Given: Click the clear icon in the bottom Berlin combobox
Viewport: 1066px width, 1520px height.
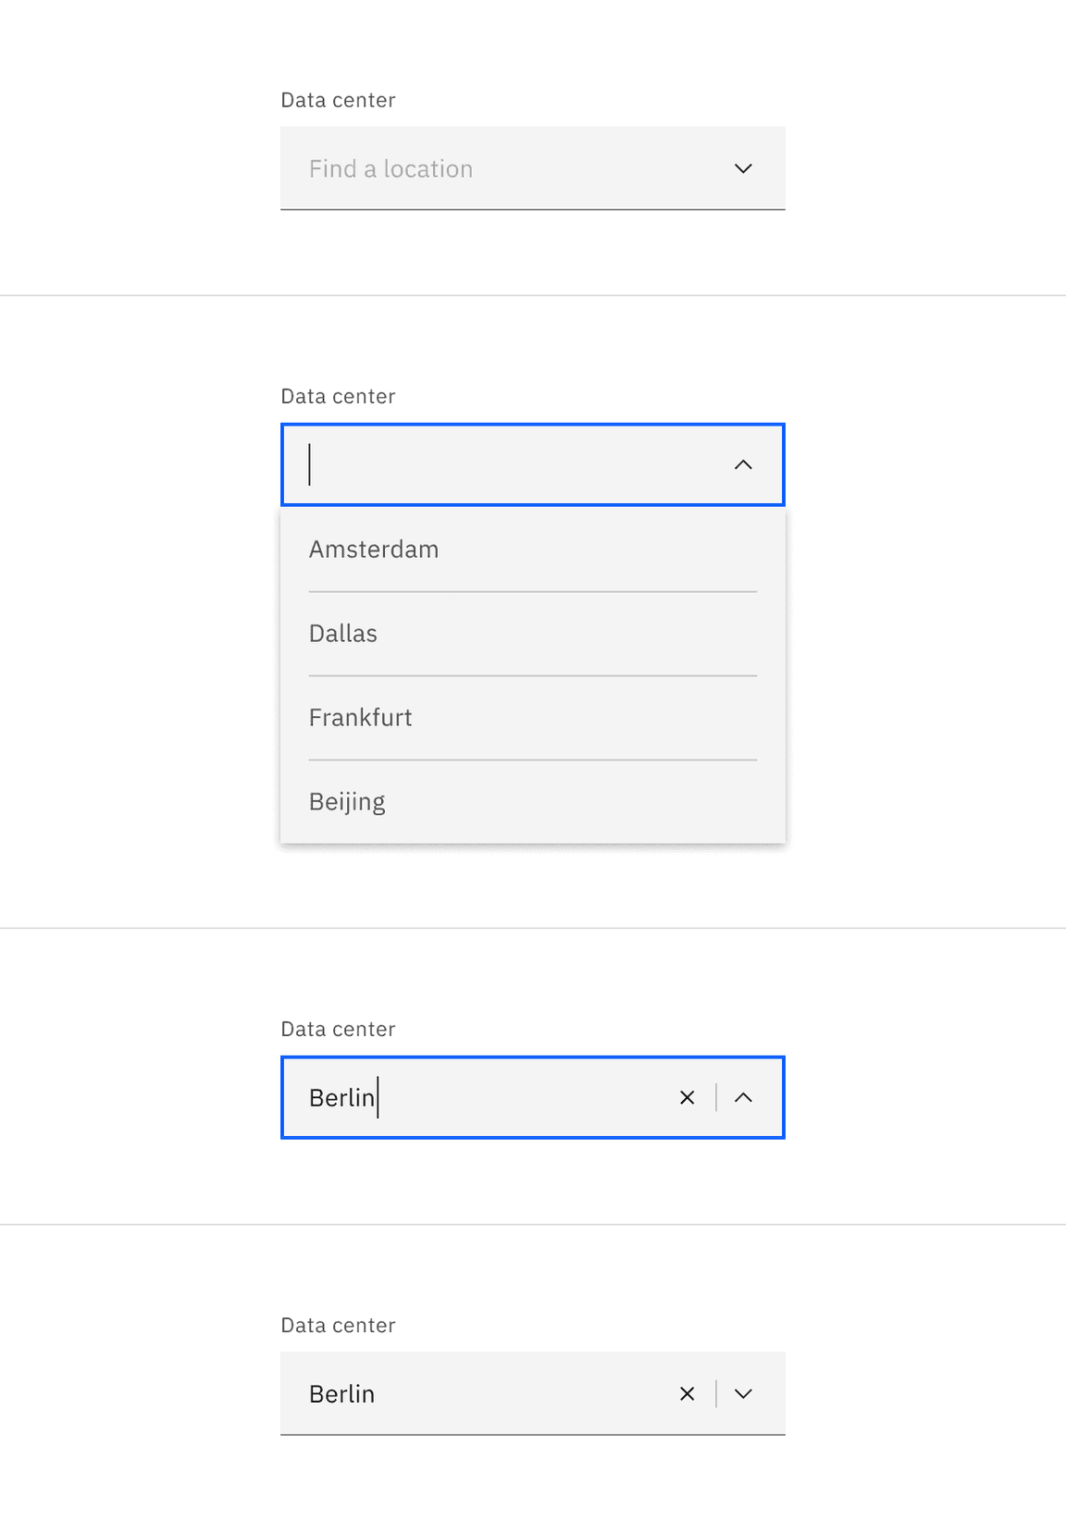Looking at the screenshot, I should pos(688,1393).
